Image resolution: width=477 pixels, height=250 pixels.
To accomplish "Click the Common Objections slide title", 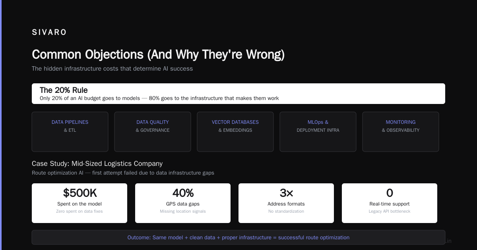I will (x=158, y=55).
